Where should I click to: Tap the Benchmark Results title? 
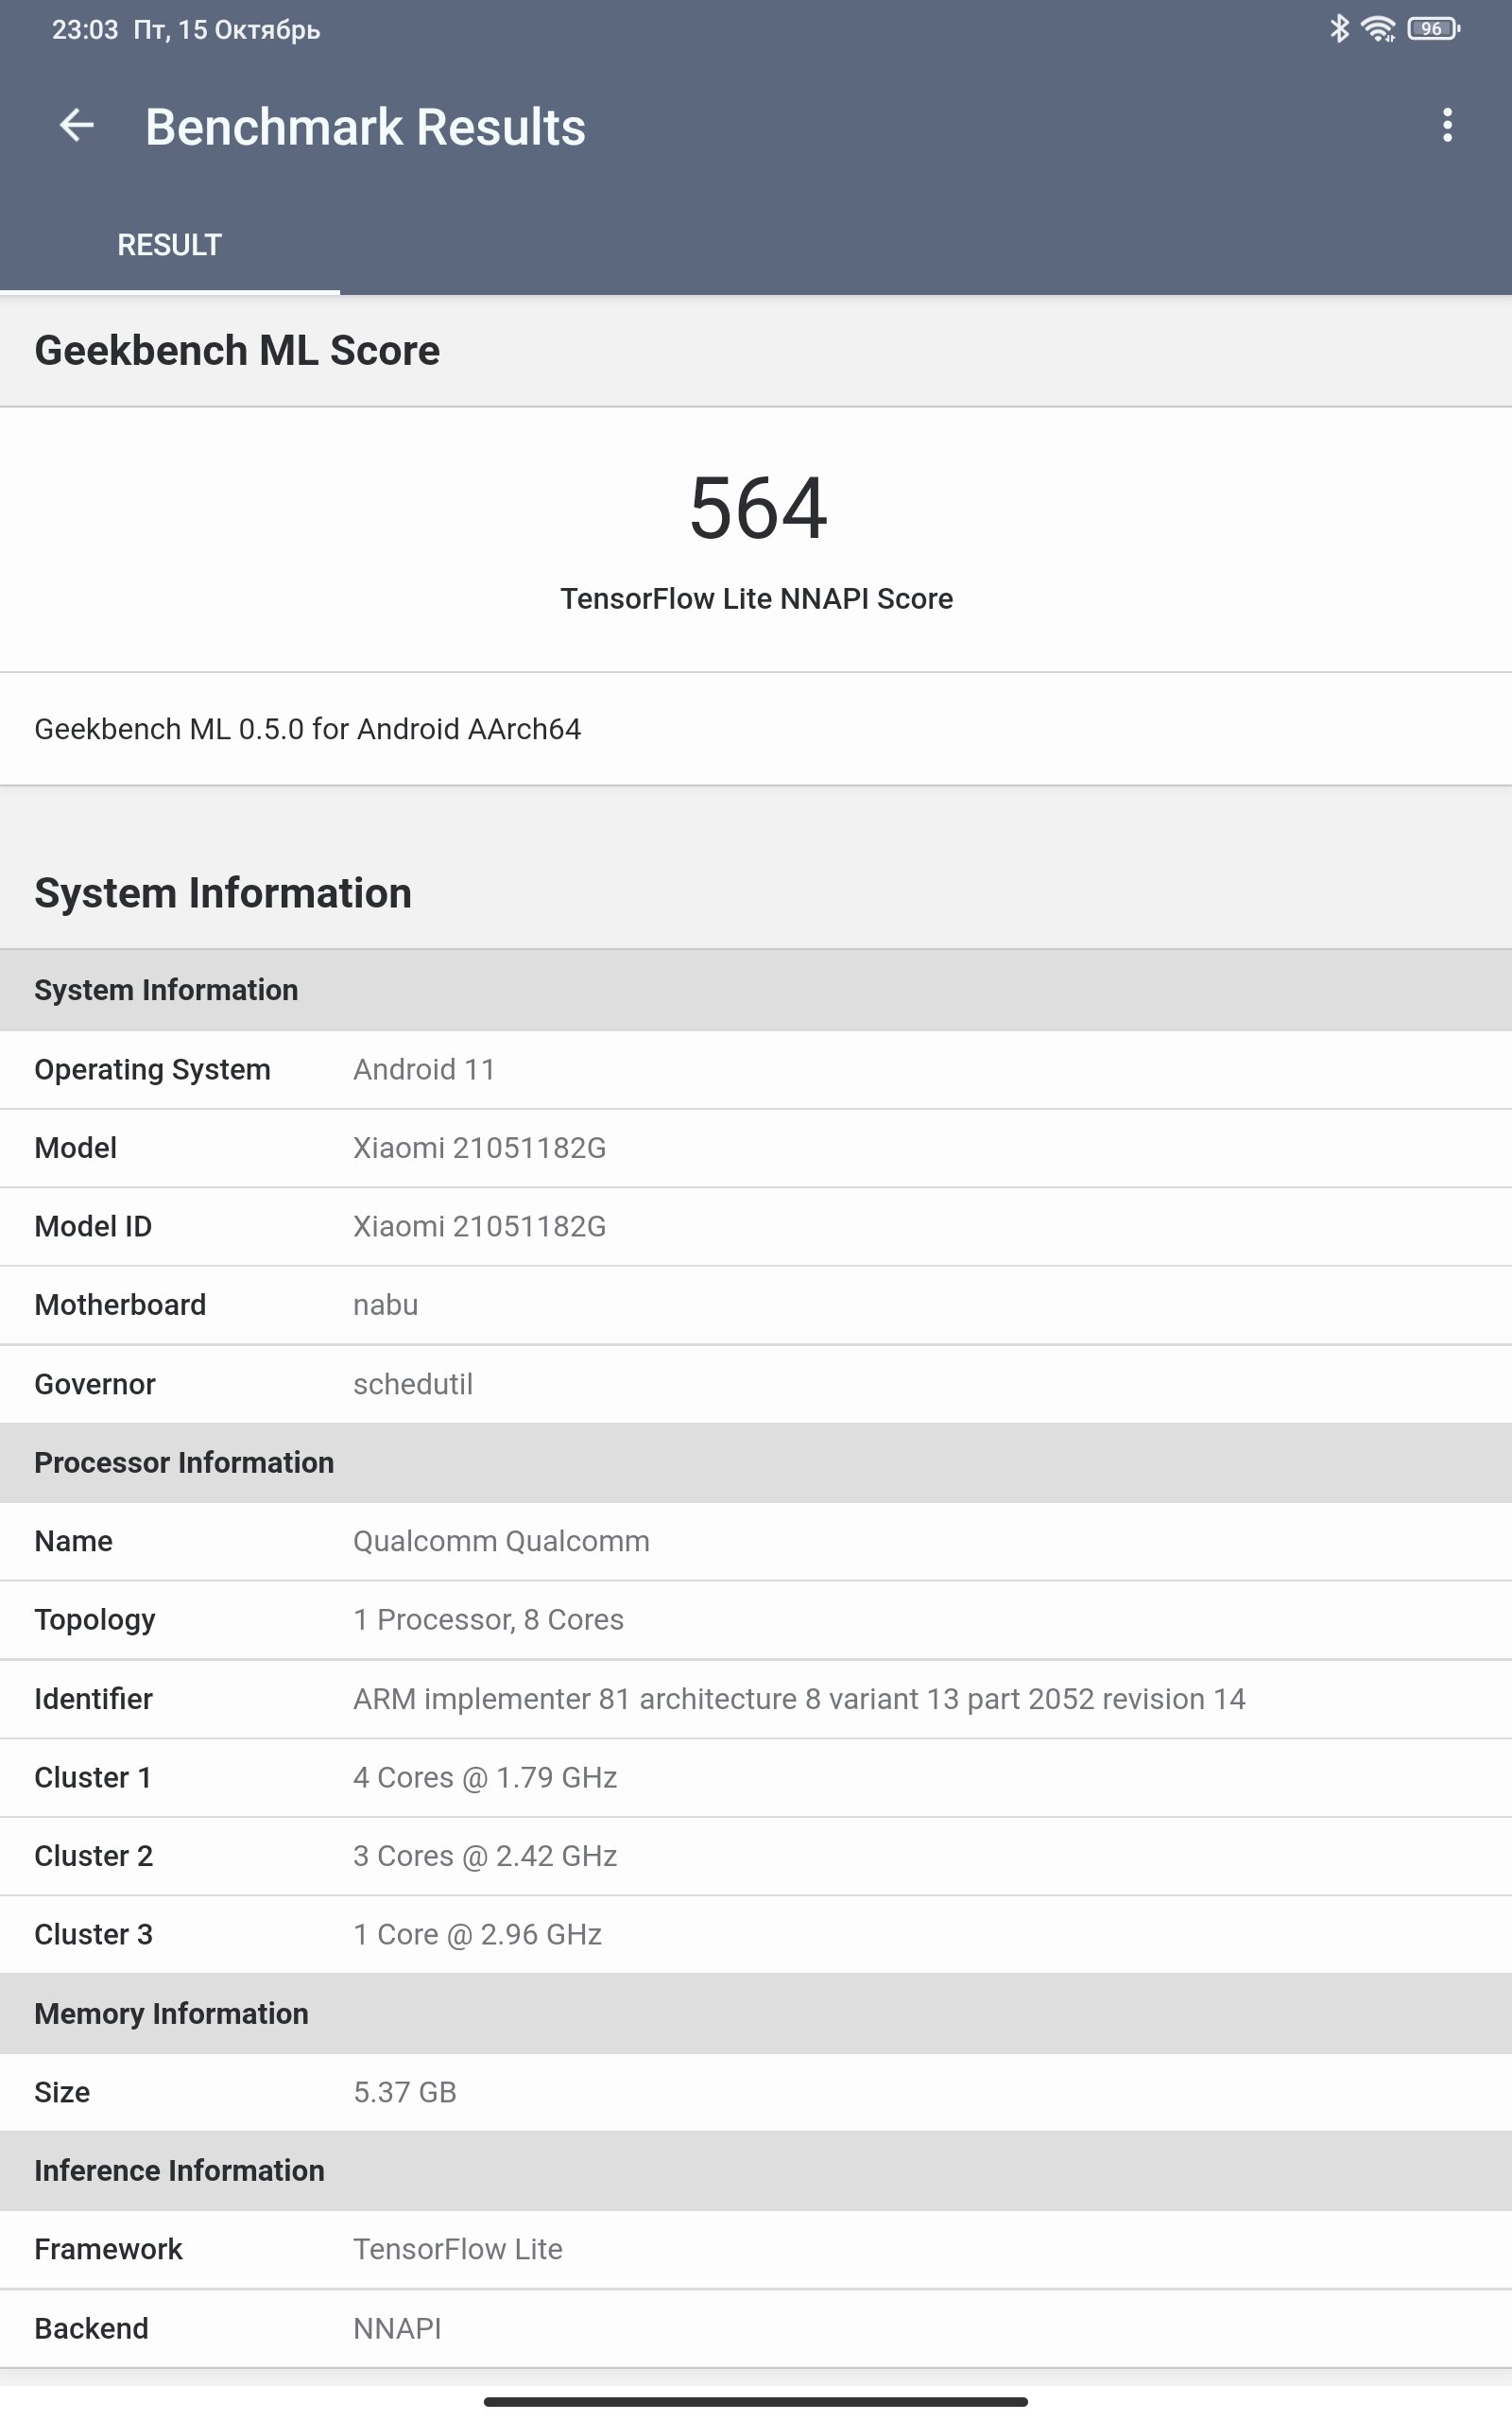point(365,127)
